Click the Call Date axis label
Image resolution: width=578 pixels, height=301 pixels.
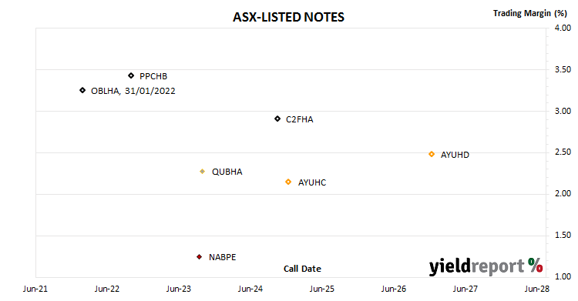click(x=302, y=269)
